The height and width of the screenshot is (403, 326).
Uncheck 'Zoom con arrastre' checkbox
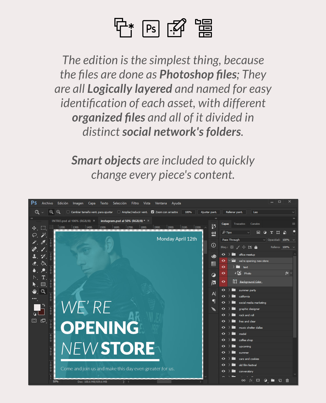click(153, 212)
